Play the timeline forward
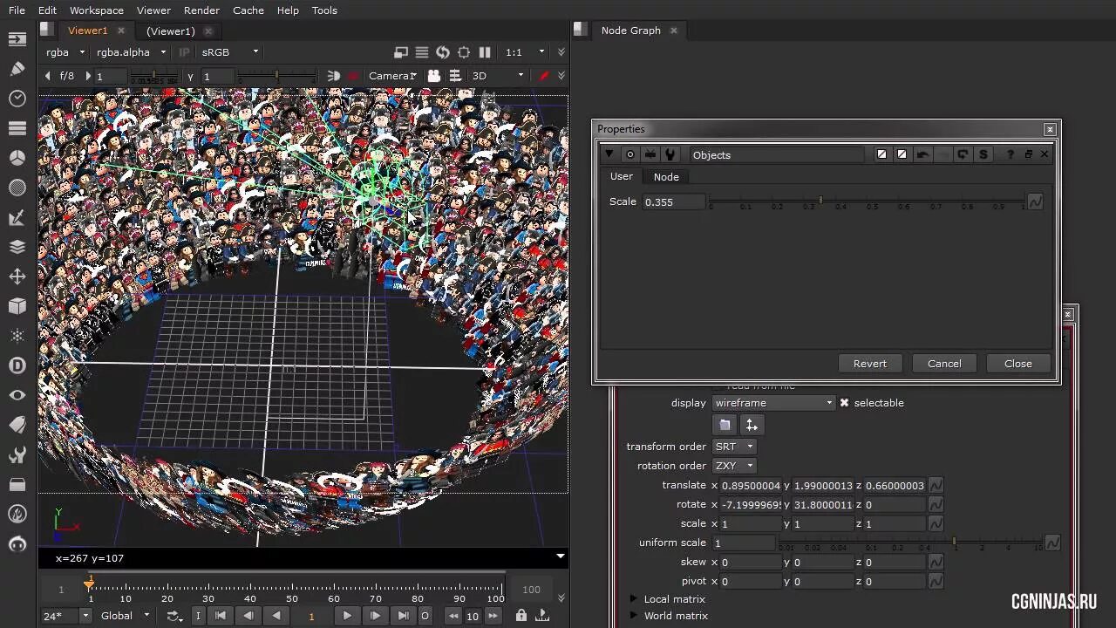 pos(347,616)
